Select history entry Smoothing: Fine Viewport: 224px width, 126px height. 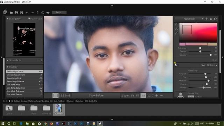coord(24,78)
